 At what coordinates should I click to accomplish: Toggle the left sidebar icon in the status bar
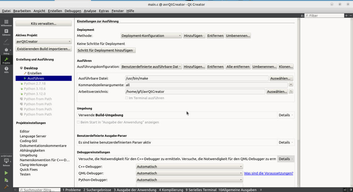15,190
